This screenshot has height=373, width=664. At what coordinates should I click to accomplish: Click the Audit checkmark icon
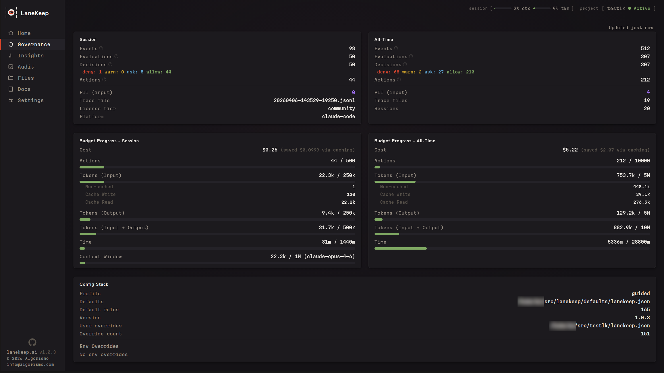11,67
